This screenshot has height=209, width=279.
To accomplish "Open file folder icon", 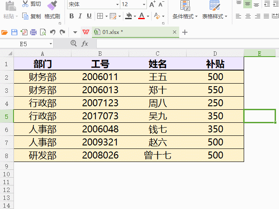I will (x=4, y=32).
